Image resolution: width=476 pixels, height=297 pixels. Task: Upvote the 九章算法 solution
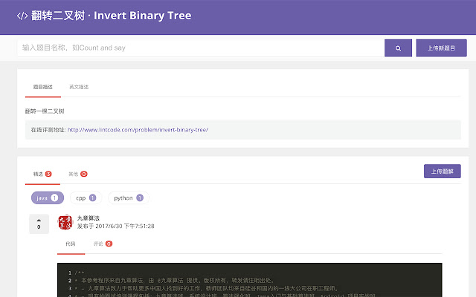[x=39, y=221]
